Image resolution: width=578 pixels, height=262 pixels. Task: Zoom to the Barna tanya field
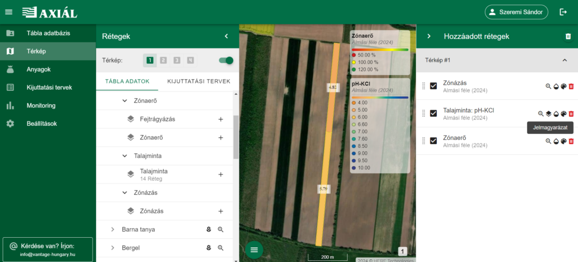click(221, 230)
